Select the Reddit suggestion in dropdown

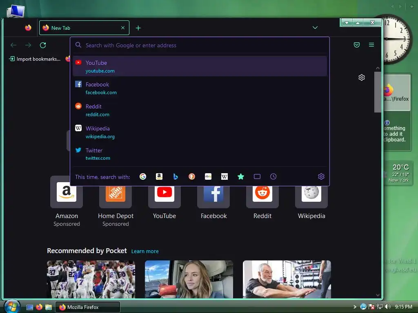pos(200,110)
